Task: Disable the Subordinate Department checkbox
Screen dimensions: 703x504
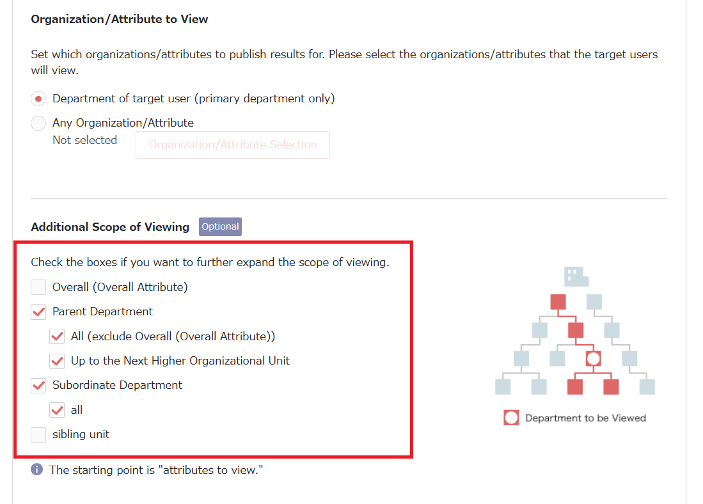Action: [39, 386]
